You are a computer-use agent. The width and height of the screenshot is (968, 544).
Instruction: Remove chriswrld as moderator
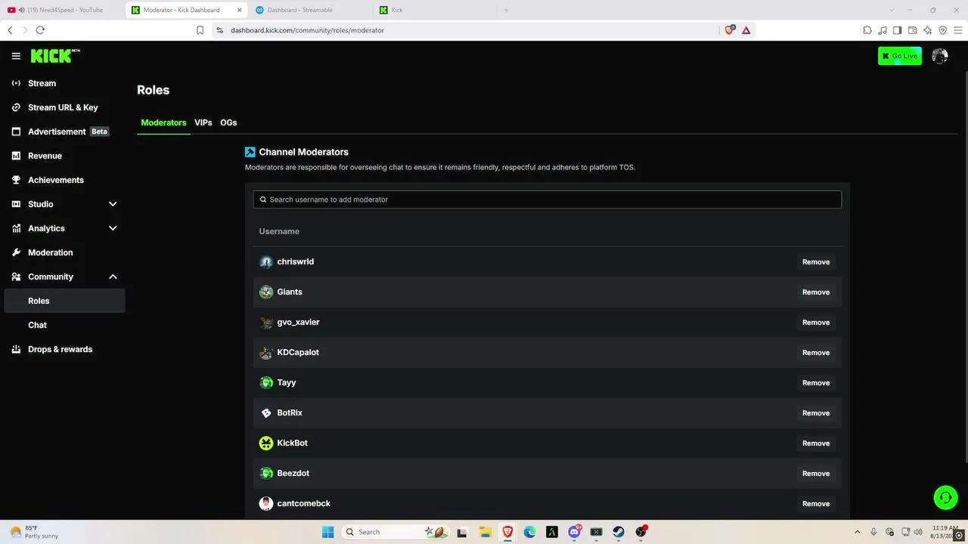(816, 262)
